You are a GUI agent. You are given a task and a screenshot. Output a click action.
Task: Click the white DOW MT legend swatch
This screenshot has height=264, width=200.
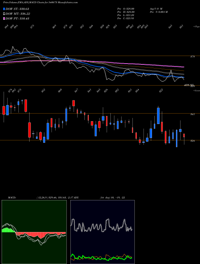(x=4, y=14)
